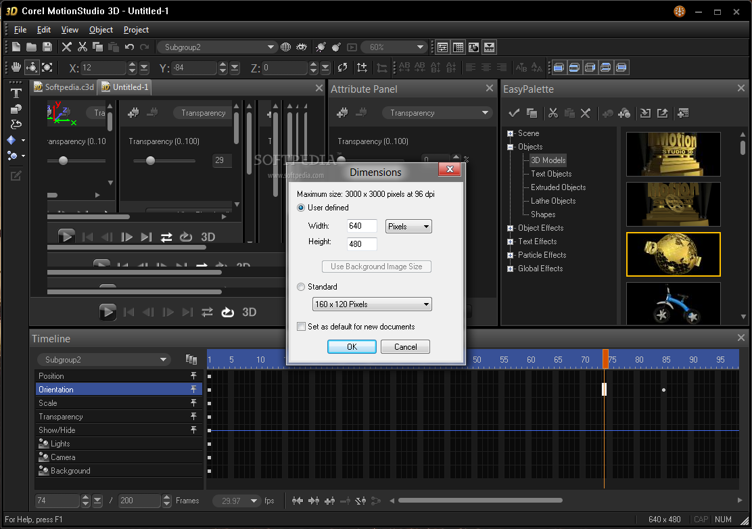
Task: Open the 60% zoom dropdown
Action: (x=394, y=47)
